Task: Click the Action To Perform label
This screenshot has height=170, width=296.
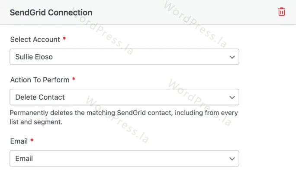Action: 40,80
